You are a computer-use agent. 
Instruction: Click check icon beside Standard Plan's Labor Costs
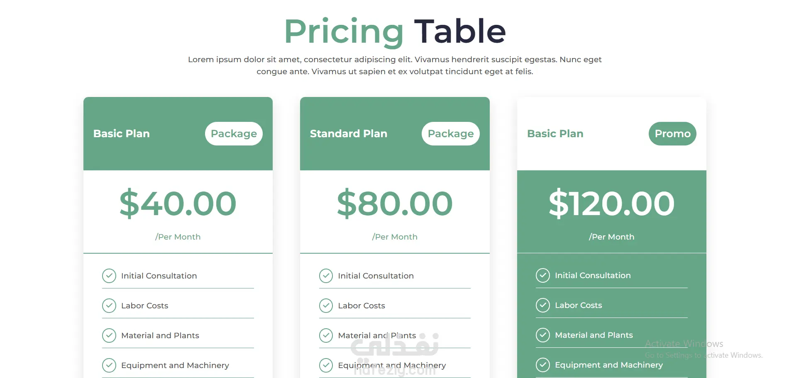pos(326,305)
